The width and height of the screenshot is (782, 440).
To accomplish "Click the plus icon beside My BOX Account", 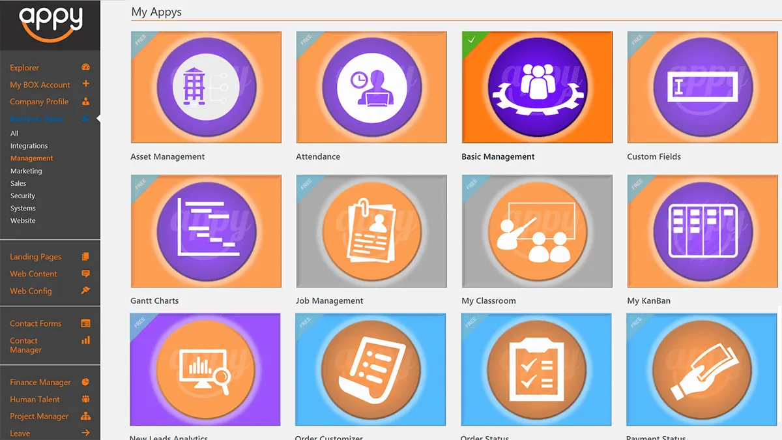I will click(x=85, y=84).
